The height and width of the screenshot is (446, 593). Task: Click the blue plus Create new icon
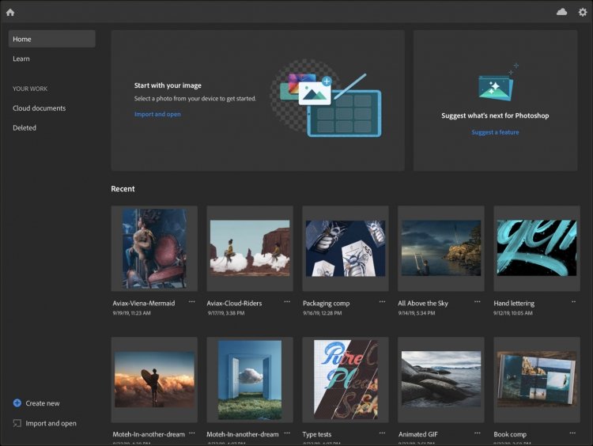[x=17, y=403]
